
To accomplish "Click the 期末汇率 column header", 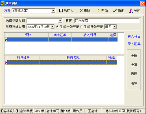I will [60, 35].
